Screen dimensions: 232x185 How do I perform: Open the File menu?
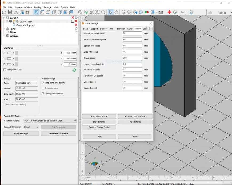point(4,7)
